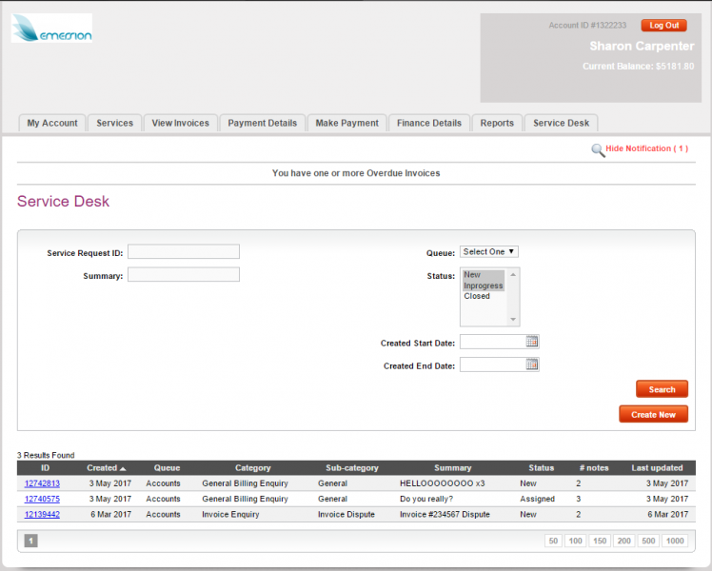
Task: Click the Created Start Date text field
Action: 493,342
